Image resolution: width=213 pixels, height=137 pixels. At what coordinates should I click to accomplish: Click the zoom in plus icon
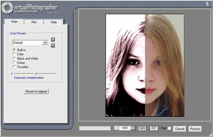pyautogui.click(x=116, y=128)
